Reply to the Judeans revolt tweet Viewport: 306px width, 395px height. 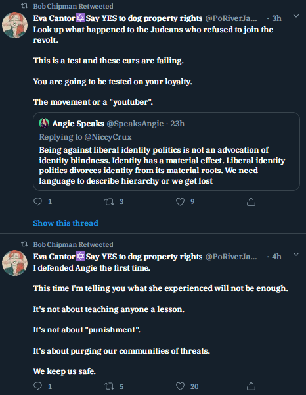37,202
